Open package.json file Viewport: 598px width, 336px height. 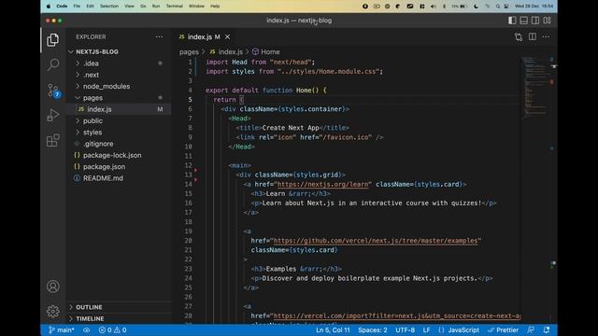pos(119,167)
